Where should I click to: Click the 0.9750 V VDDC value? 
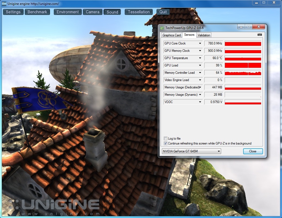tap(214, 102)
